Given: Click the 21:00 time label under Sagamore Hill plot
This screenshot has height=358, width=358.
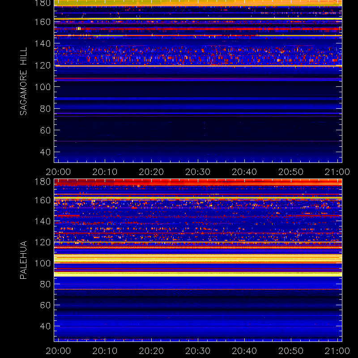Looking at the screenshot, I should (x=337, y=172).
